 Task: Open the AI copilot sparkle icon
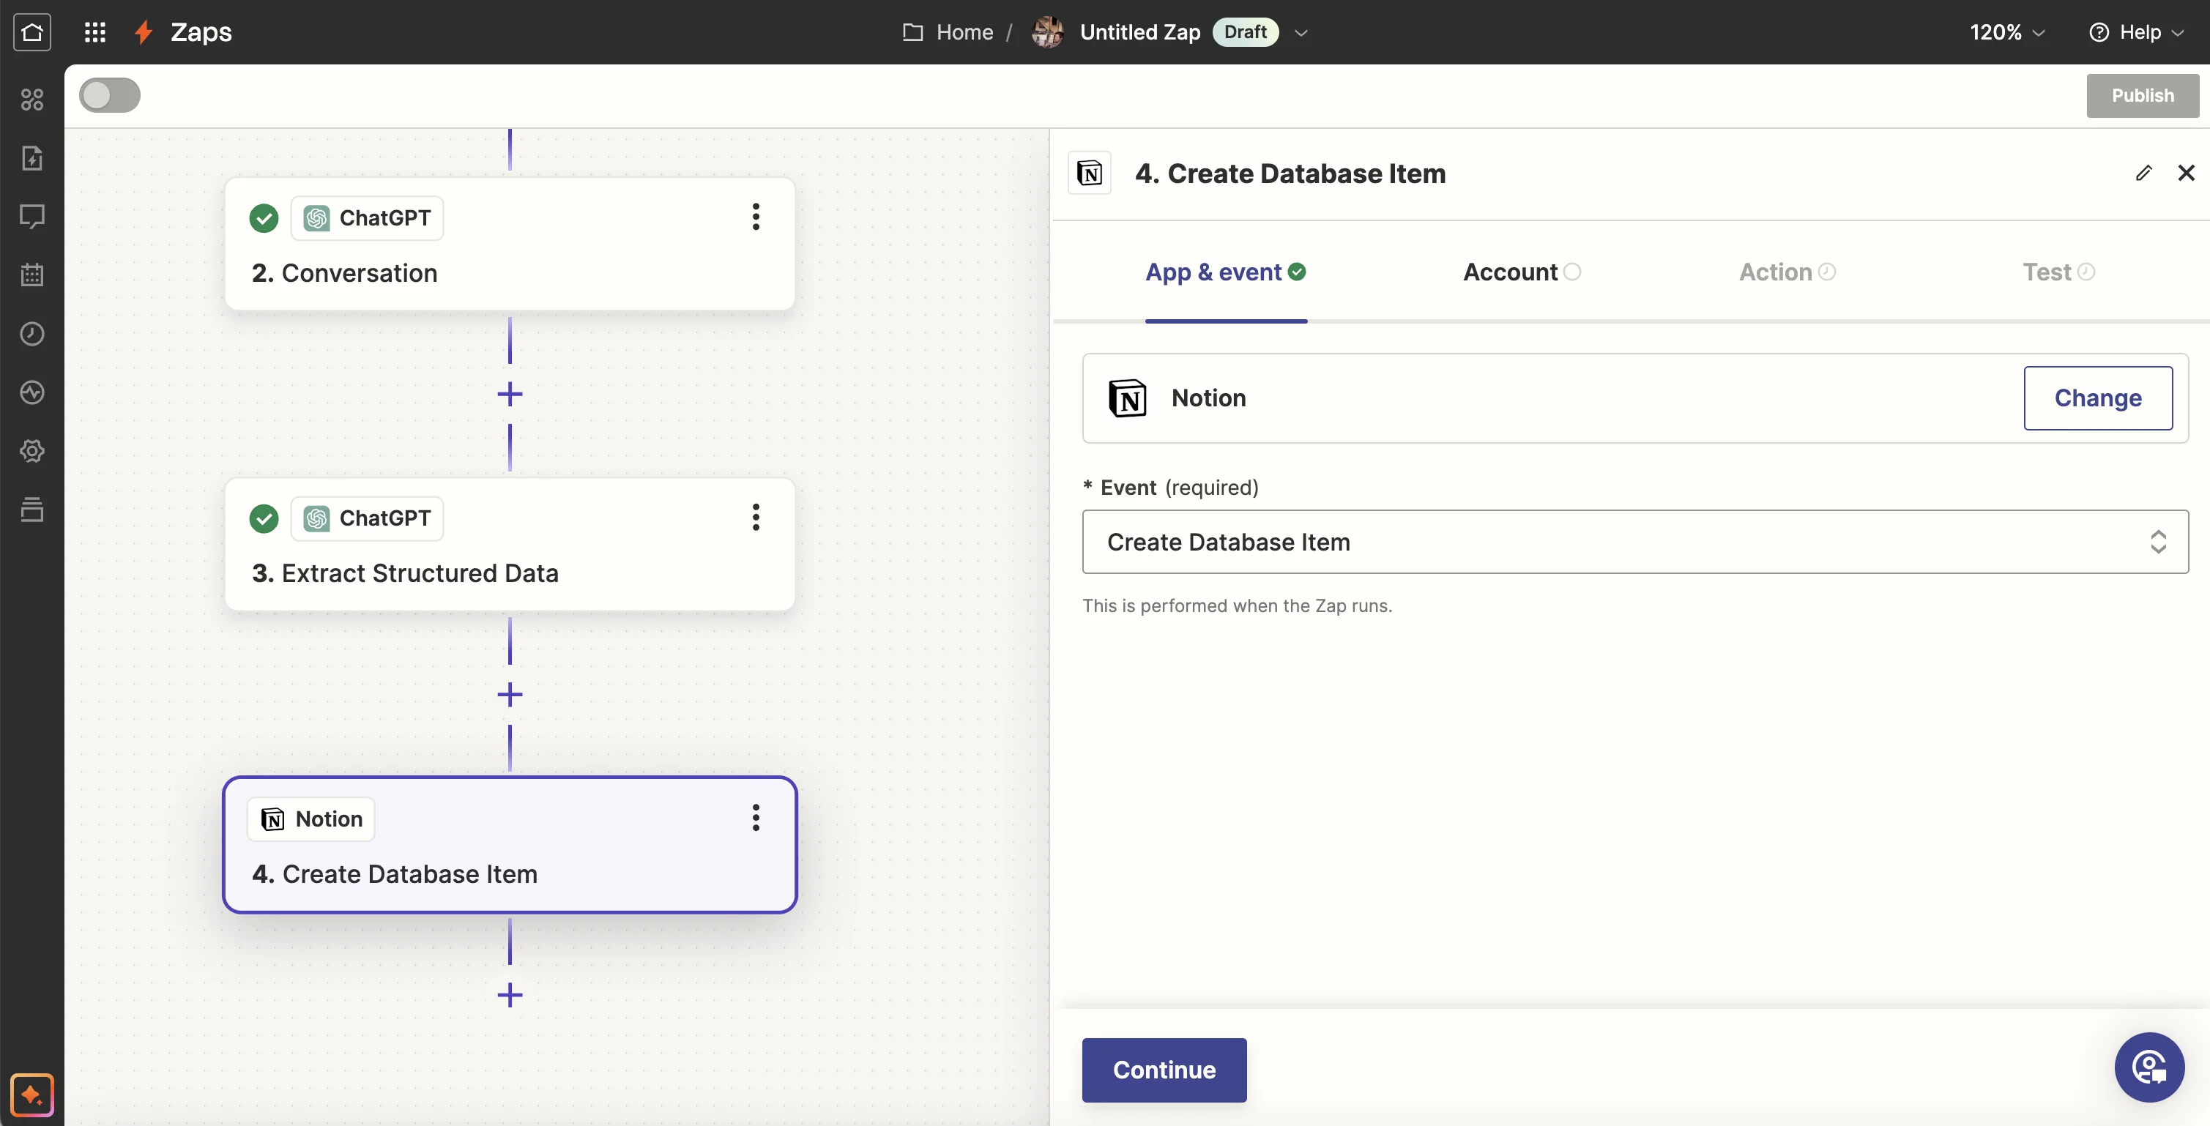click(31, 1095)
